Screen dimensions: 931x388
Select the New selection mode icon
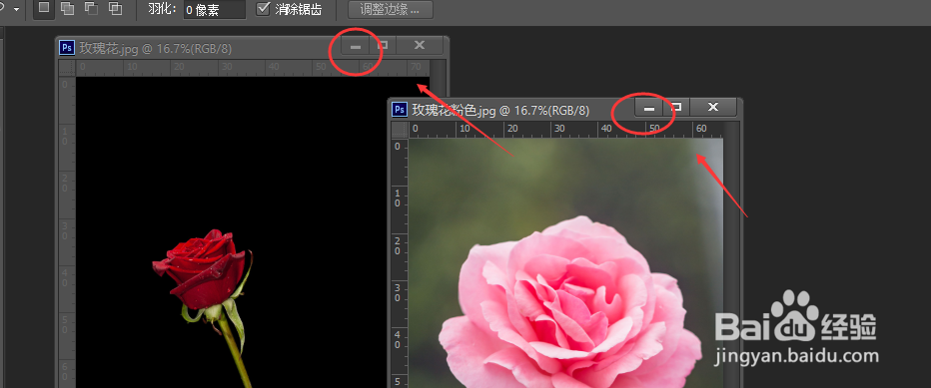43,8
